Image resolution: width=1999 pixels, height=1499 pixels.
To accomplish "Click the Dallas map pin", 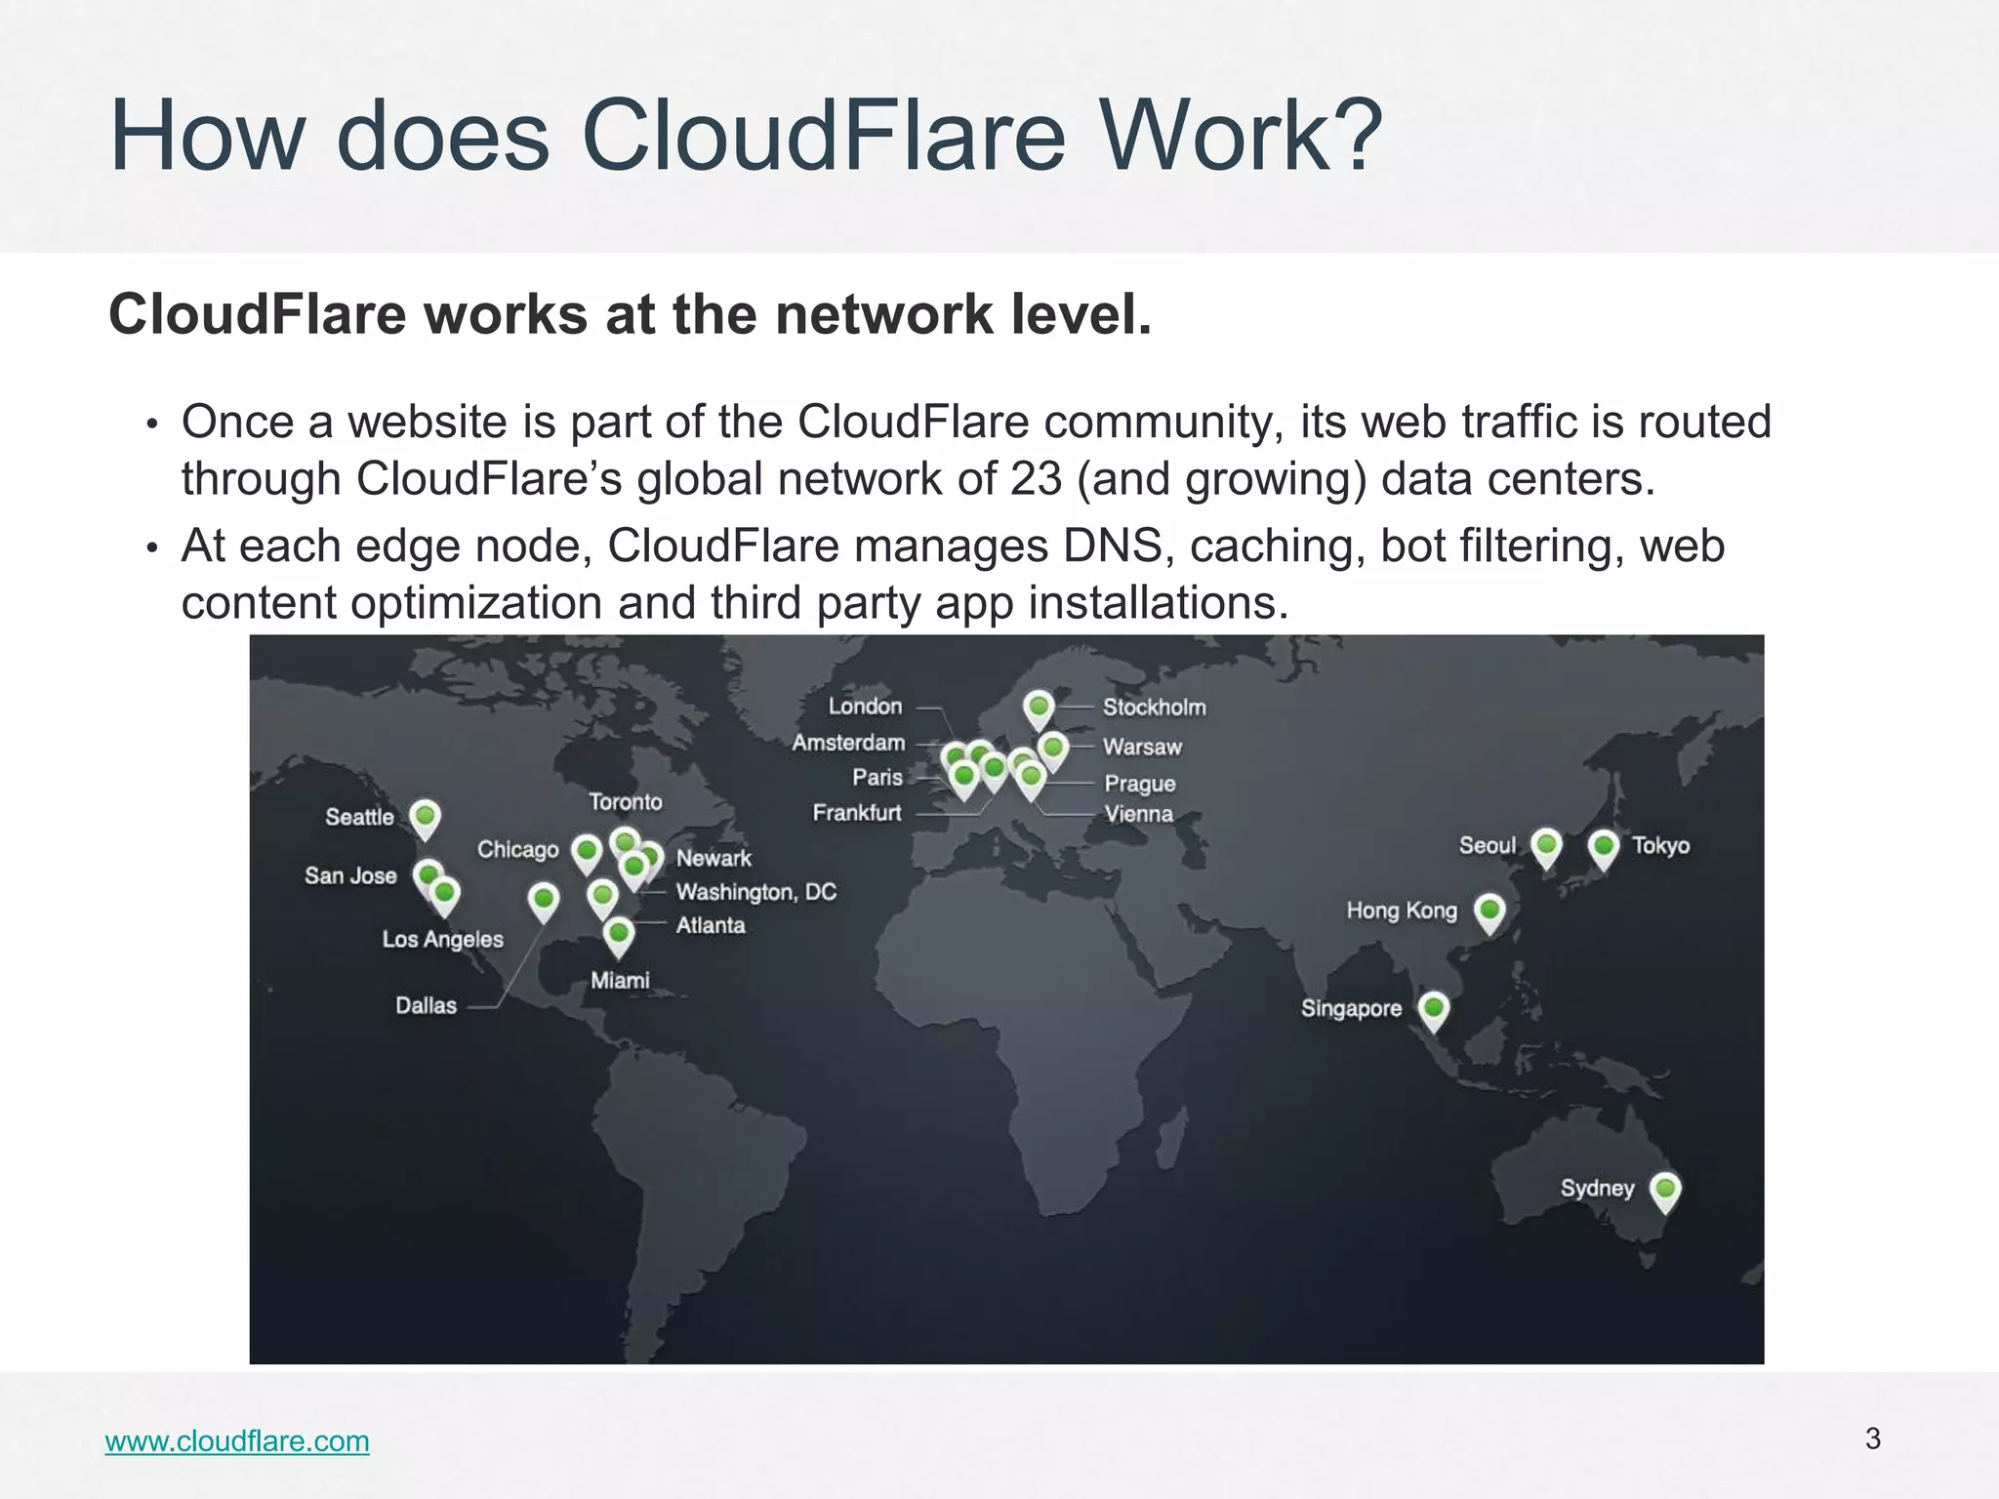I will click(544, 903).
